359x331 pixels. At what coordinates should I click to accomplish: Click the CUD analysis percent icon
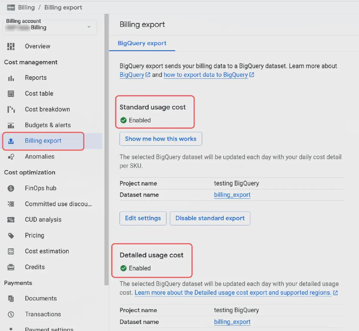[11, 220]
